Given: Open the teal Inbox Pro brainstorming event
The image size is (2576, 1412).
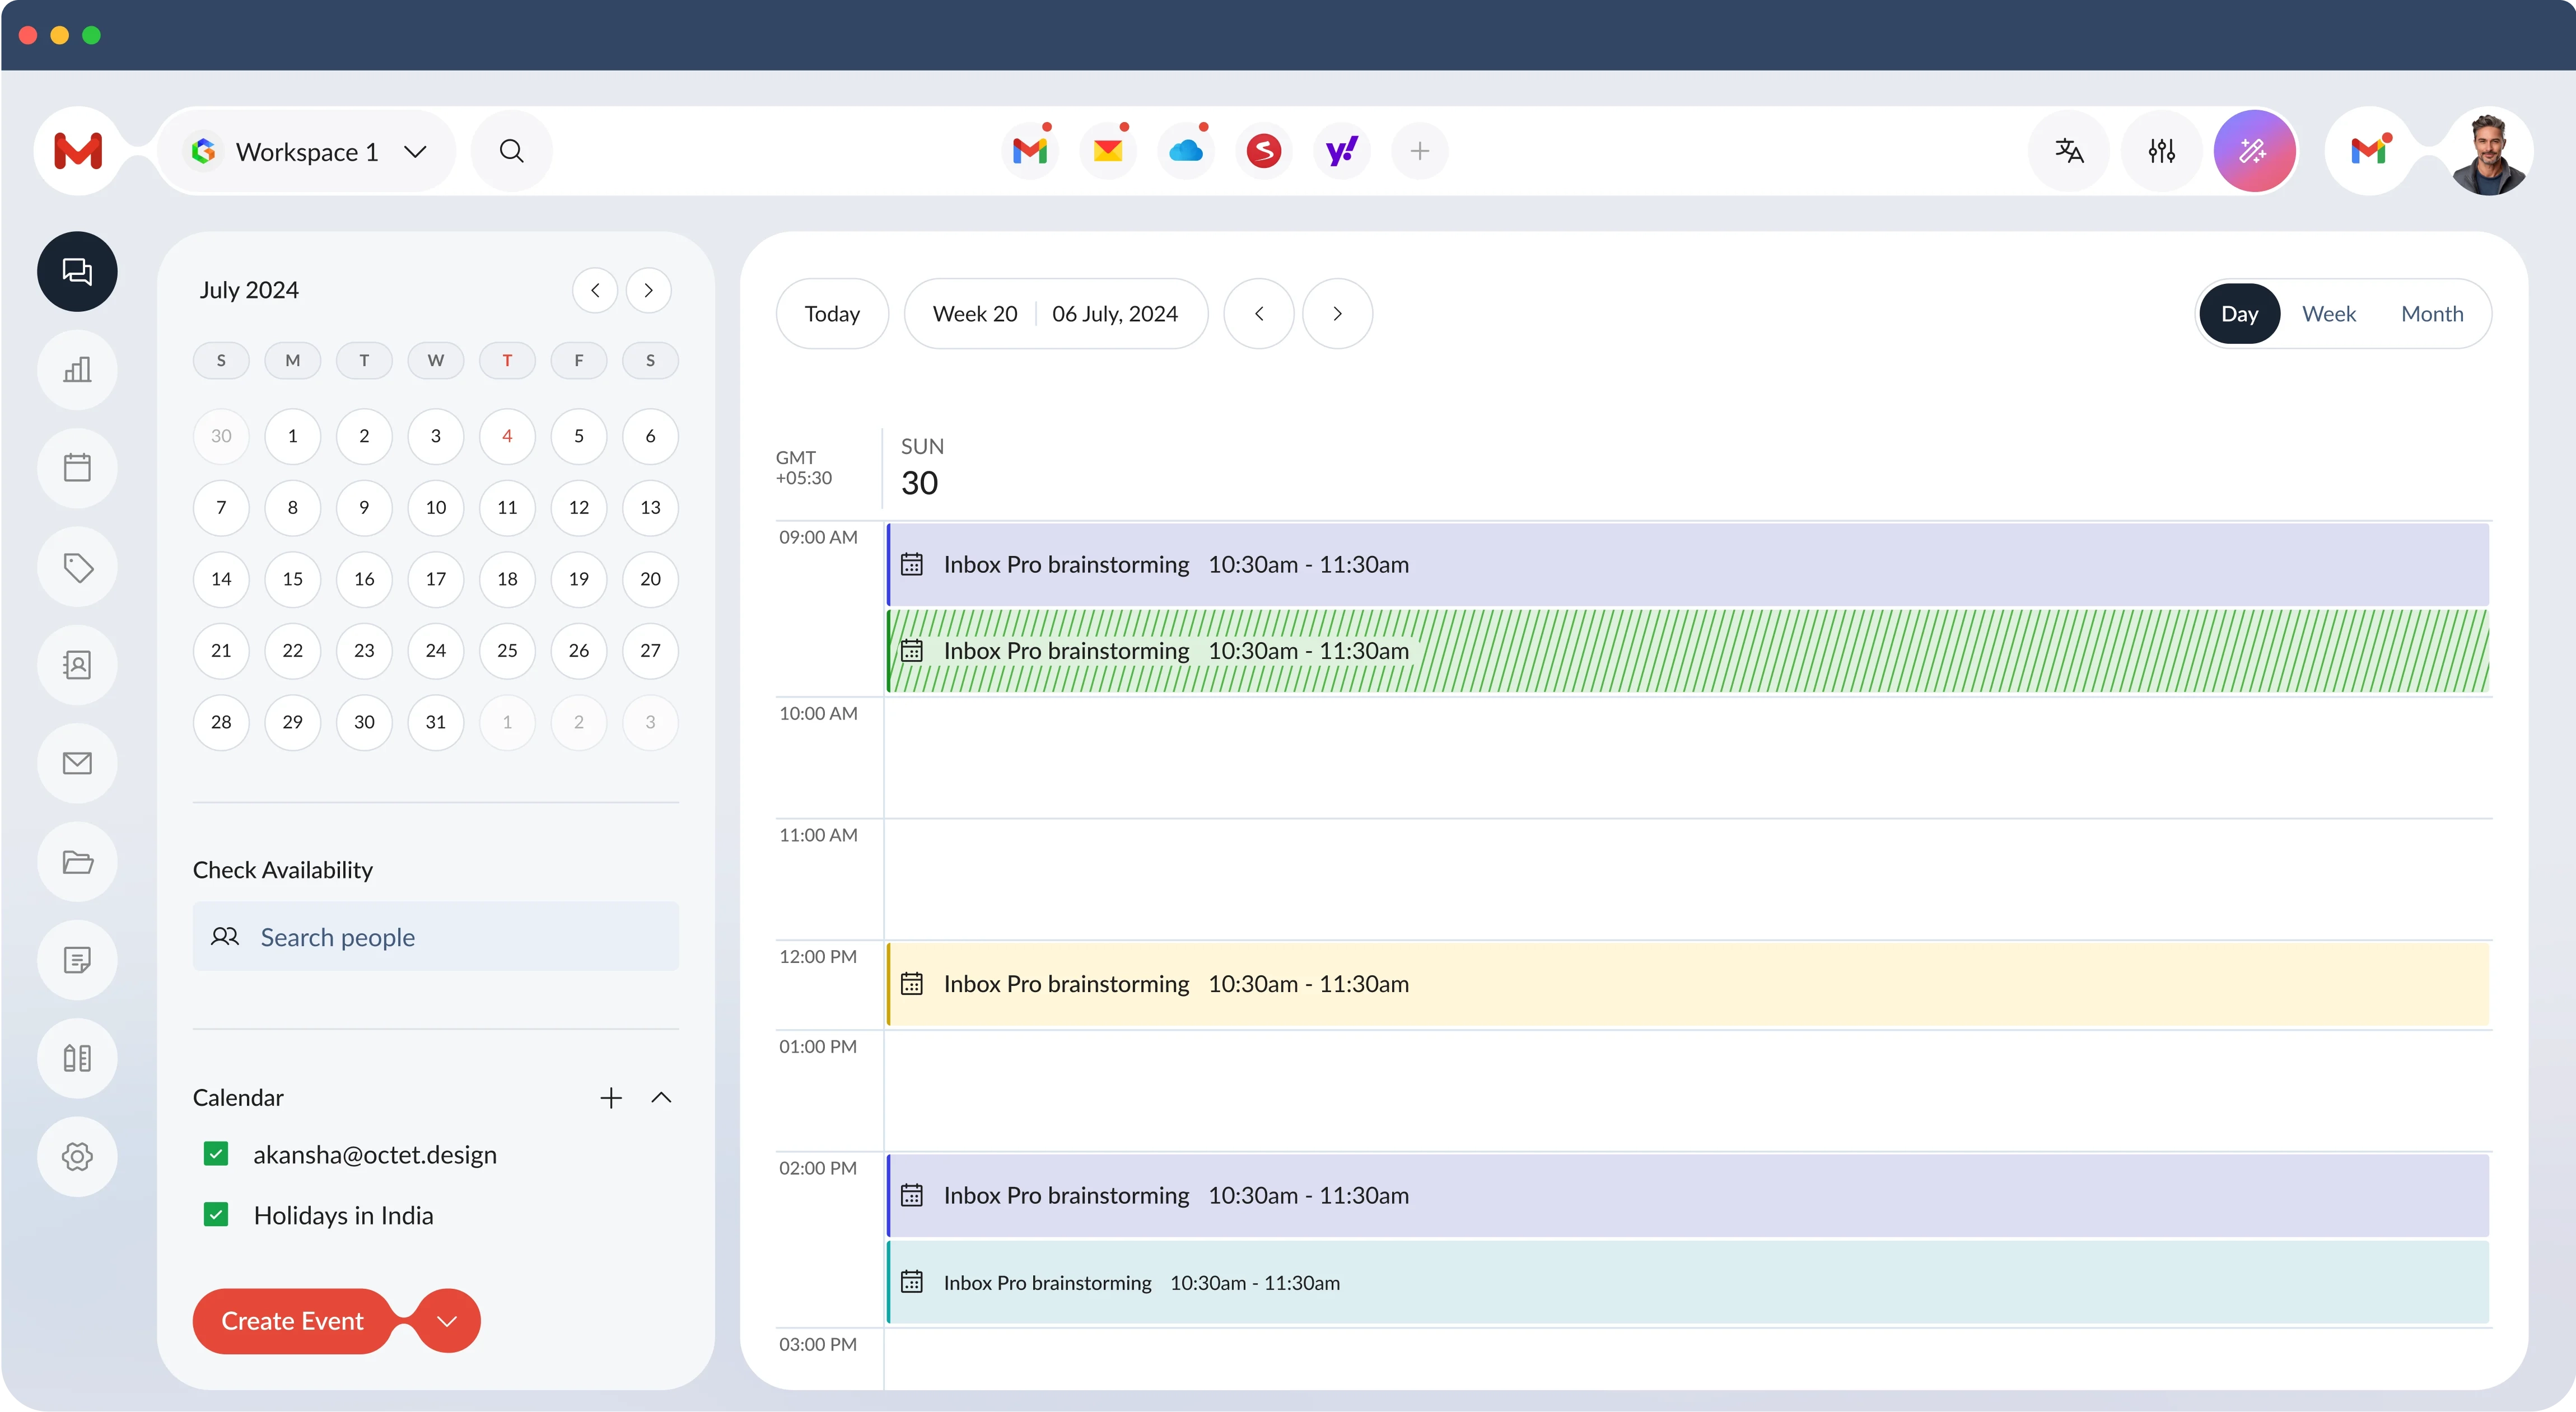Looking at the screenshot, I should [1688, 1283].
